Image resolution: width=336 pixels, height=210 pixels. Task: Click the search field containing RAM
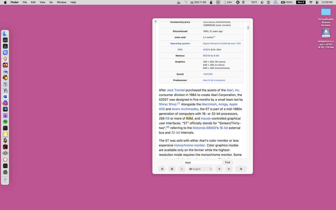tap(202, 163)
